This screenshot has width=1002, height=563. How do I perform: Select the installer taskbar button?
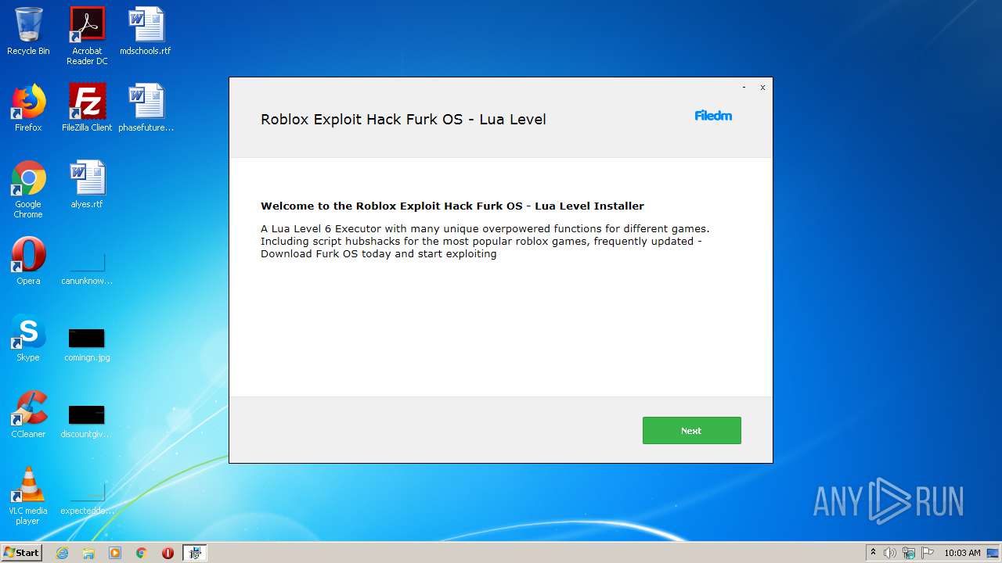[195, 553]
